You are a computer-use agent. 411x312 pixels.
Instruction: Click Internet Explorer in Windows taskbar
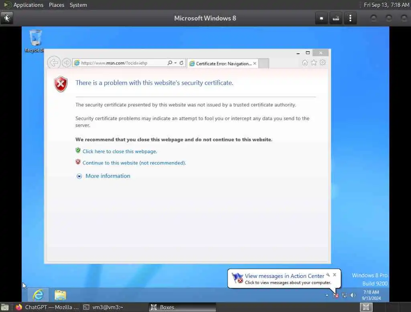click(38, 295)
